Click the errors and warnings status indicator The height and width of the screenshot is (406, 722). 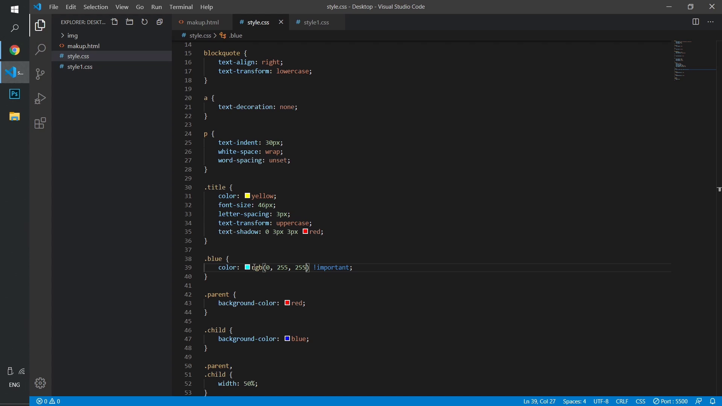click(x=48, y=401)
